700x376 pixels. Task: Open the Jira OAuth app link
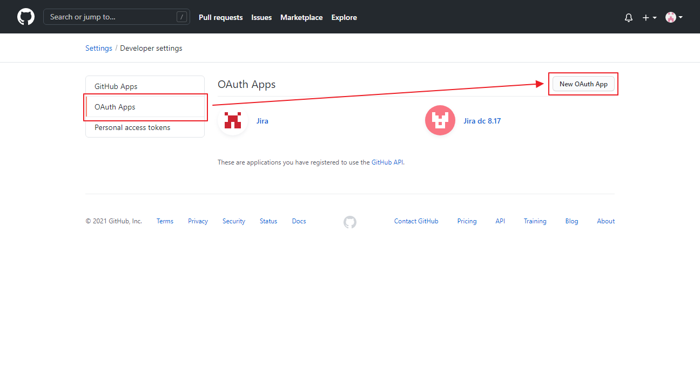click(262, 121)
